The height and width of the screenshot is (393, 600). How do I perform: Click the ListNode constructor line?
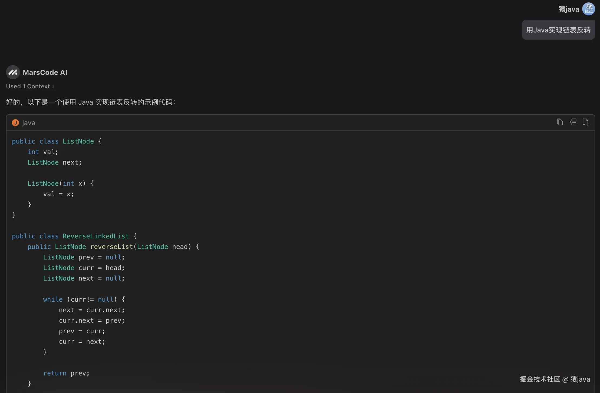61,184
